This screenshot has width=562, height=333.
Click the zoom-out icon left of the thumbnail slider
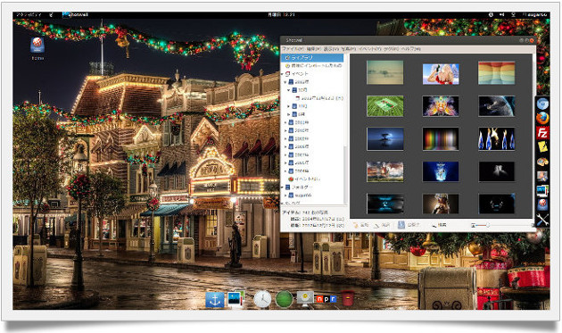click(x=473, y=225)
